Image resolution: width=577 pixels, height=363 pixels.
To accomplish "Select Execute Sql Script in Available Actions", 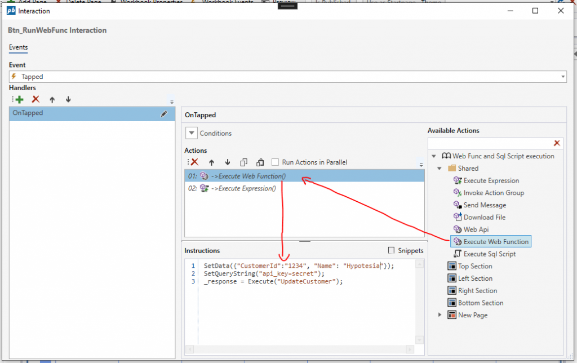I will click(489, 254).
